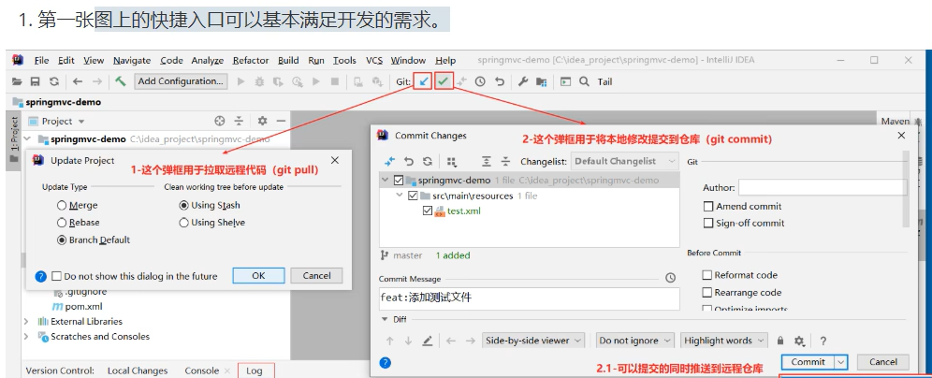Enable the Amend commit checkbox
This screenshot has width=932, height=378.
click(708, 206)
